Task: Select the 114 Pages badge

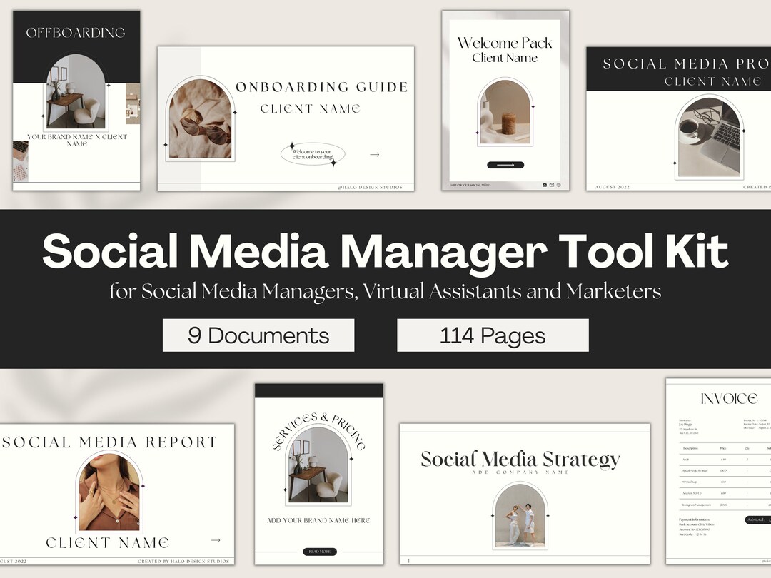Action: point(493,335)
